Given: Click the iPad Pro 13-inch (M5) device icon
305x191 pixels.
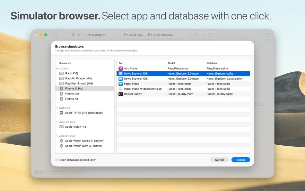Looking at the screenshot, I should pos(61,83).
